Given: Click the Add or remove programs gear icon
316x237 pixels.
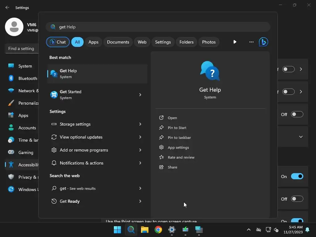Looking at the screenshot, I should 54,150.
